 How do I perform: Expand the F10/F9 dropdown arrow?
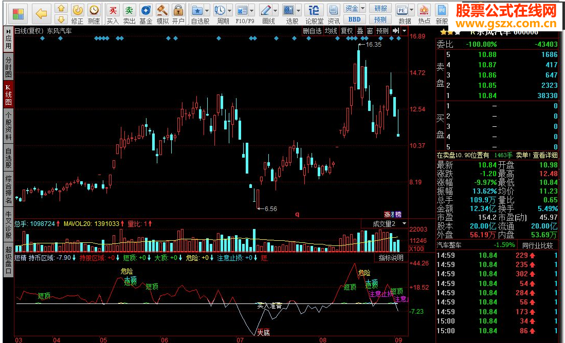(251, 10)
